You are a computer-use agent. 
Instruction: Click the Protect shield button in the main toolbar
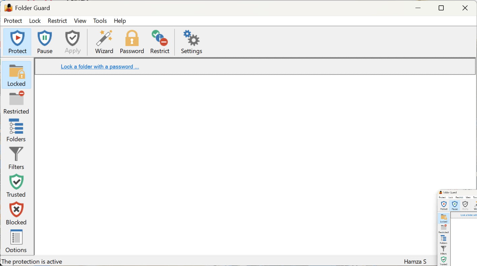17,42
